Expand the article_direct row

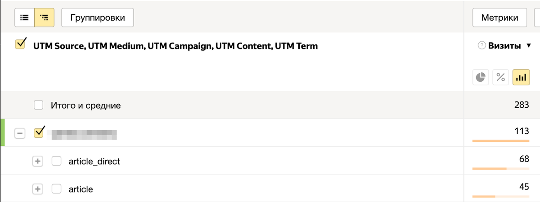click(x=38, y=161)
